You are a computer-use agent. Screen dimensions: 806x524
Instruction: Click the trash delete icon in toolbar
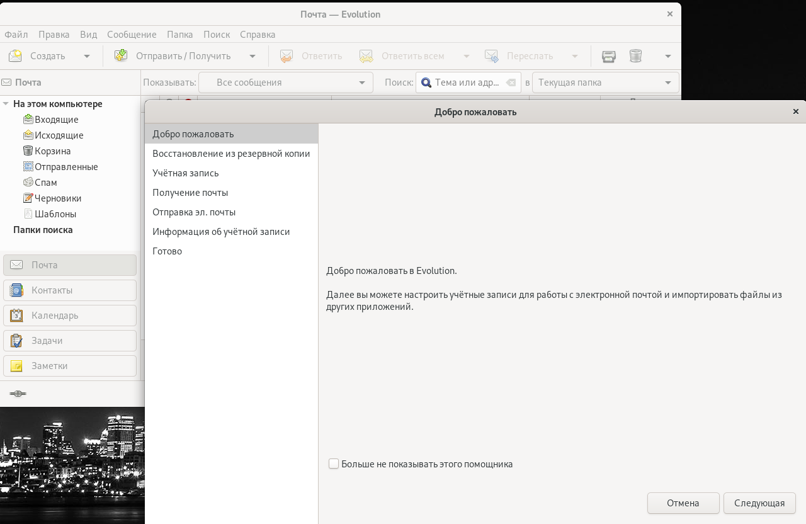(x=636, y=56)
